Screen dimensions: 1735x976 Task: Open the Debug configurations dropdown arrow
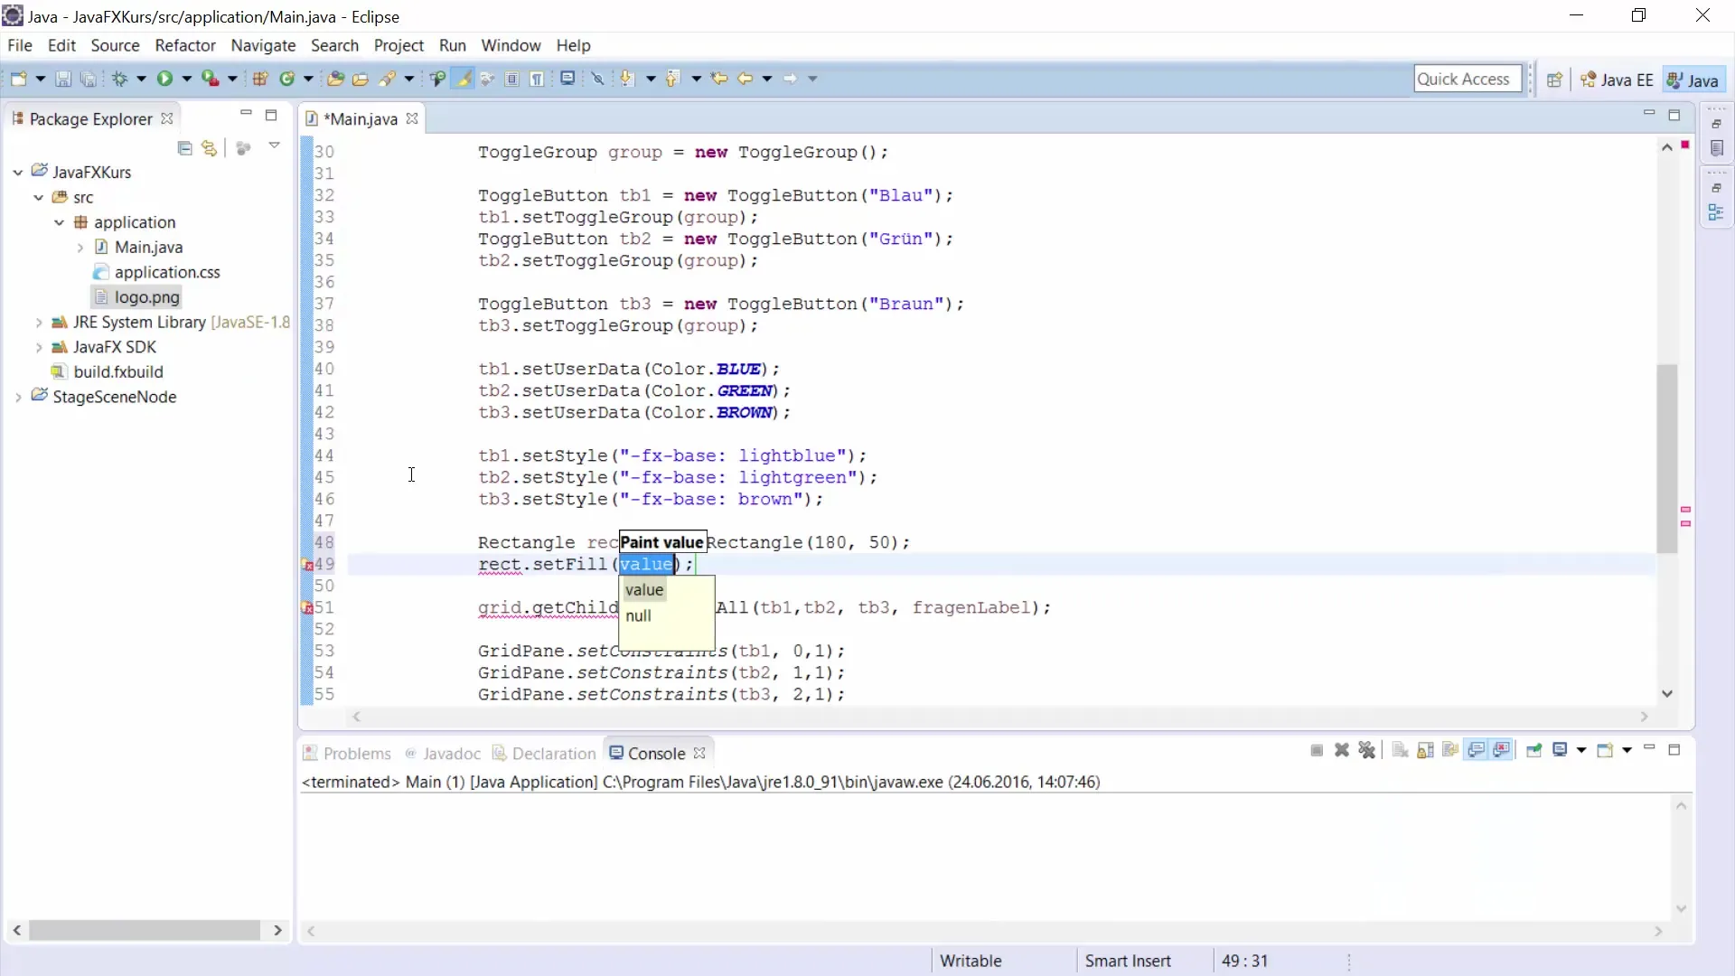tap(141, 80)
